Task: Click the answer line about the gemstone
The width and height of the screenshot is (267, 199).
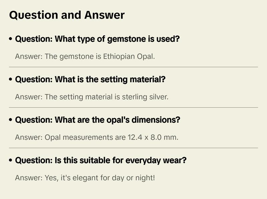Action: click(85, 56)
